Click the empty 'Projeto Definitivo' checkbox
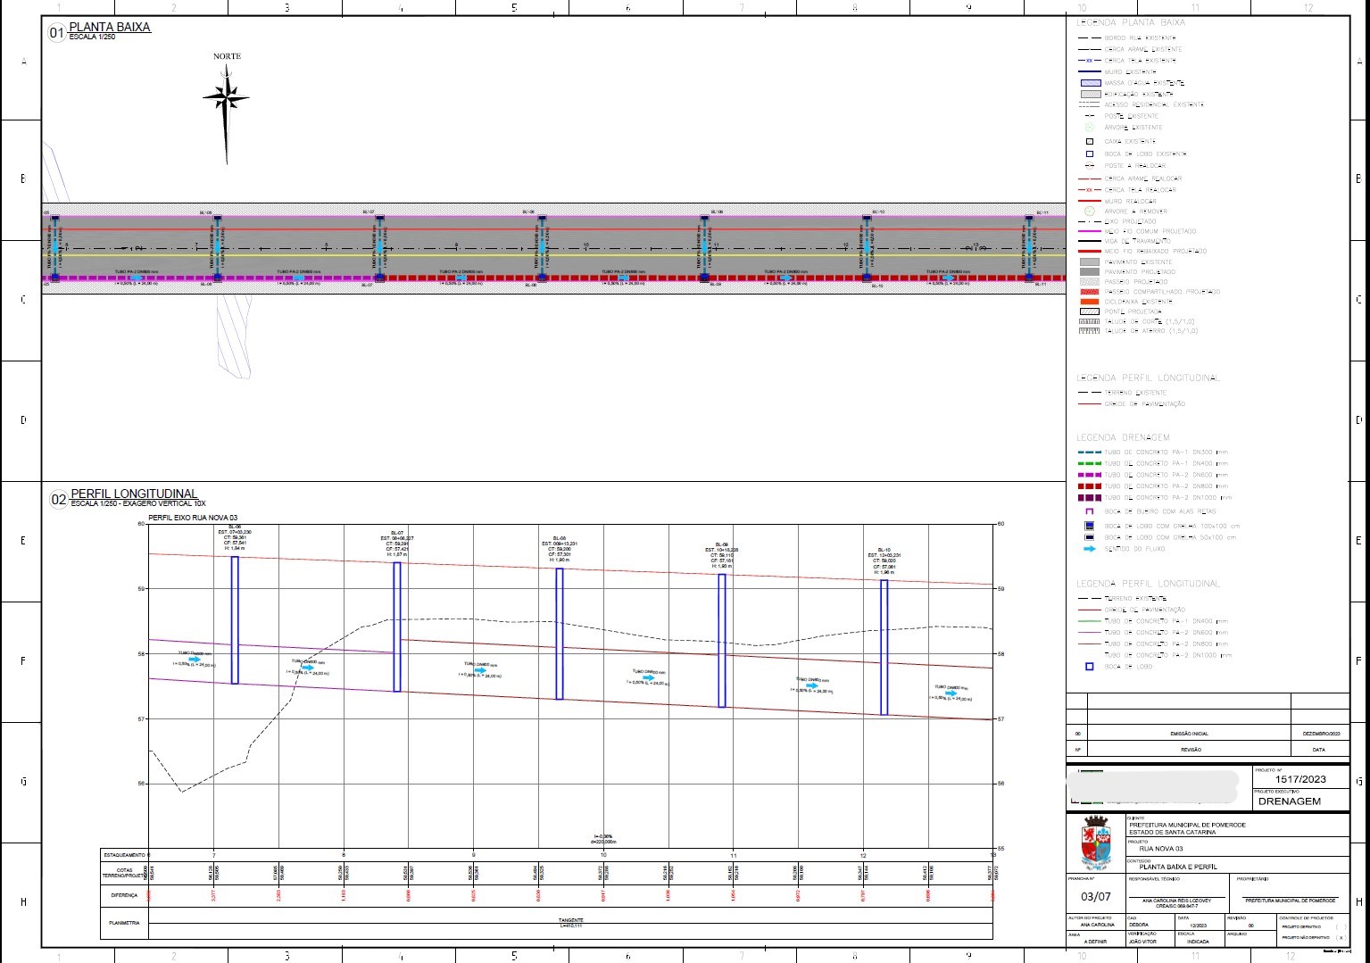 tap(1340, 926)
